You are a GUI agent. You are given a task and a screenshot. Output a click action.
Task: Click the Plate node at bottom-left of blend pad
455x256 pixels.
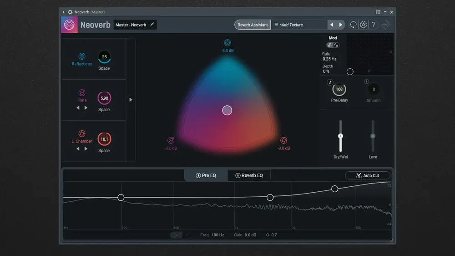(171, 140)
